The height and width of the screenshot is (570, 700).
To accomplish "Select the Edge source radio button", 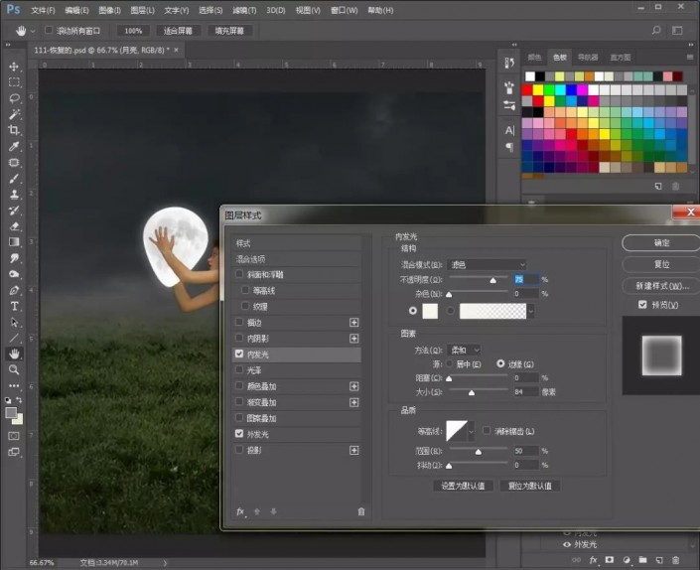I will (500, 363).
